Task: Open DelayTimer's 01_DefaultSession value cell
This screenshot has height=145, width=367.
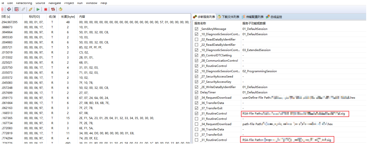Action: 255,93
